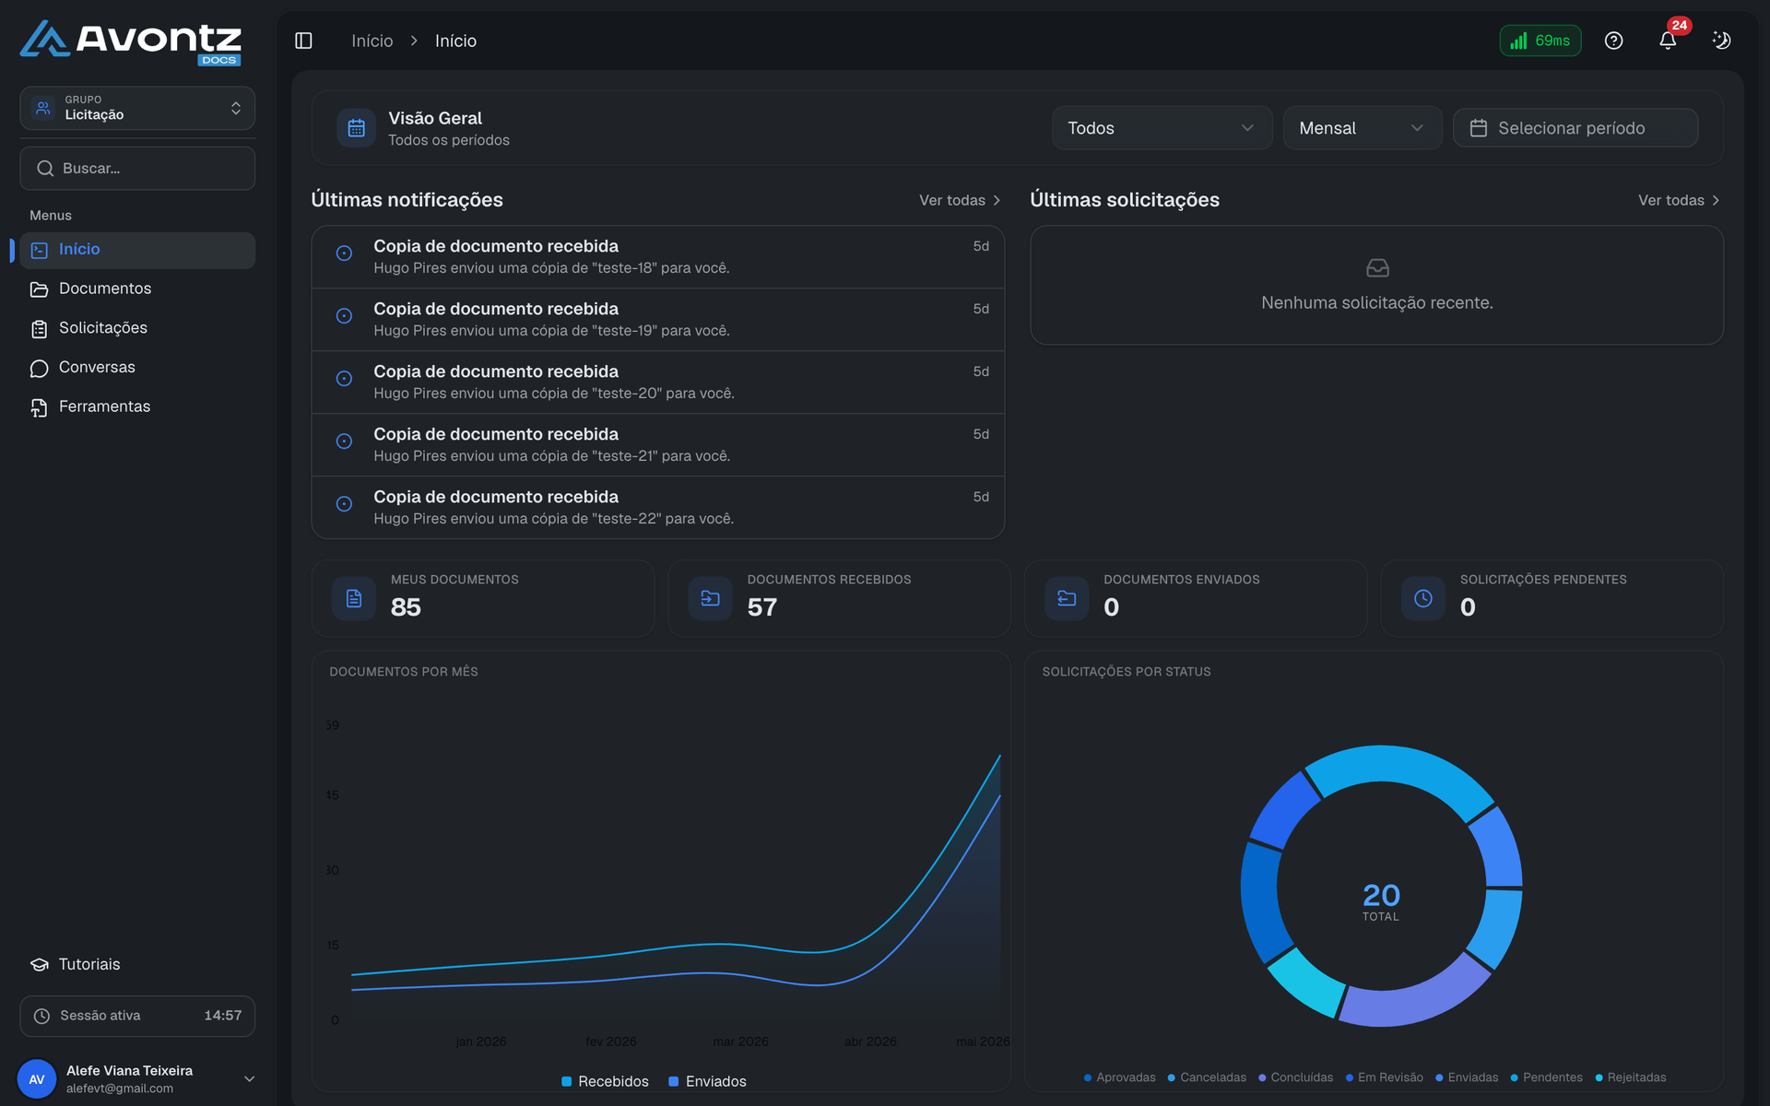
Task: Click the Meus Documentos file icon
Action: [x=354, y=599]
